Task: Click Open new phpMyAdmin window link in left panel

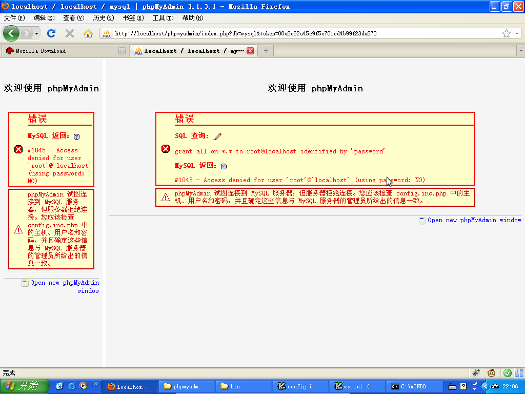Action: [64, 286]
